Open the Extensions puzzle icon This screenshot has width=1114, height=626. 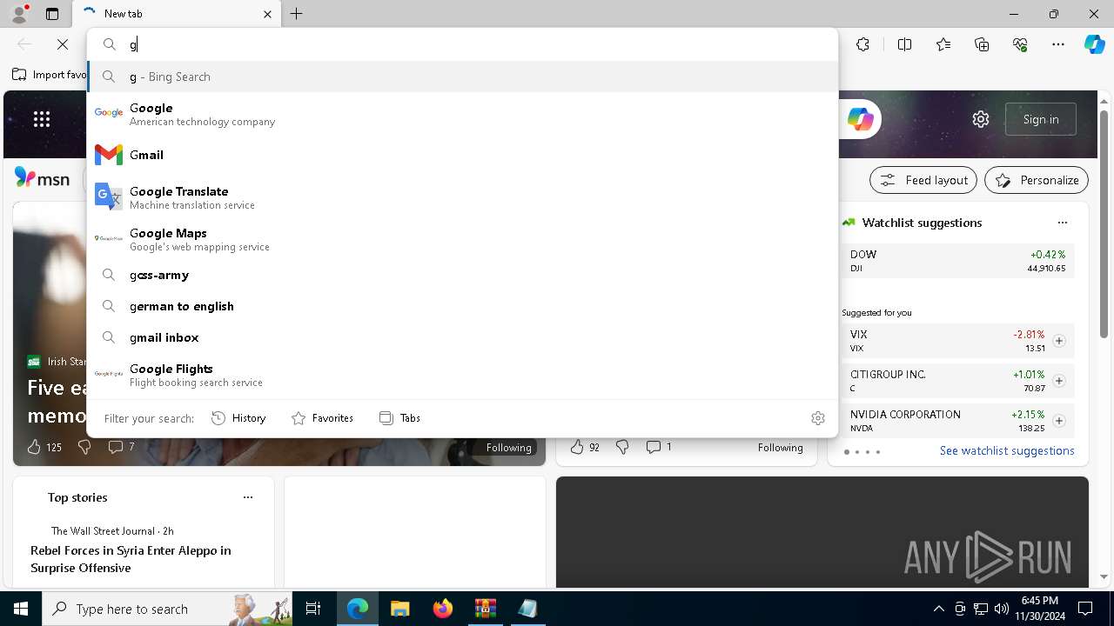pos(862,44)
